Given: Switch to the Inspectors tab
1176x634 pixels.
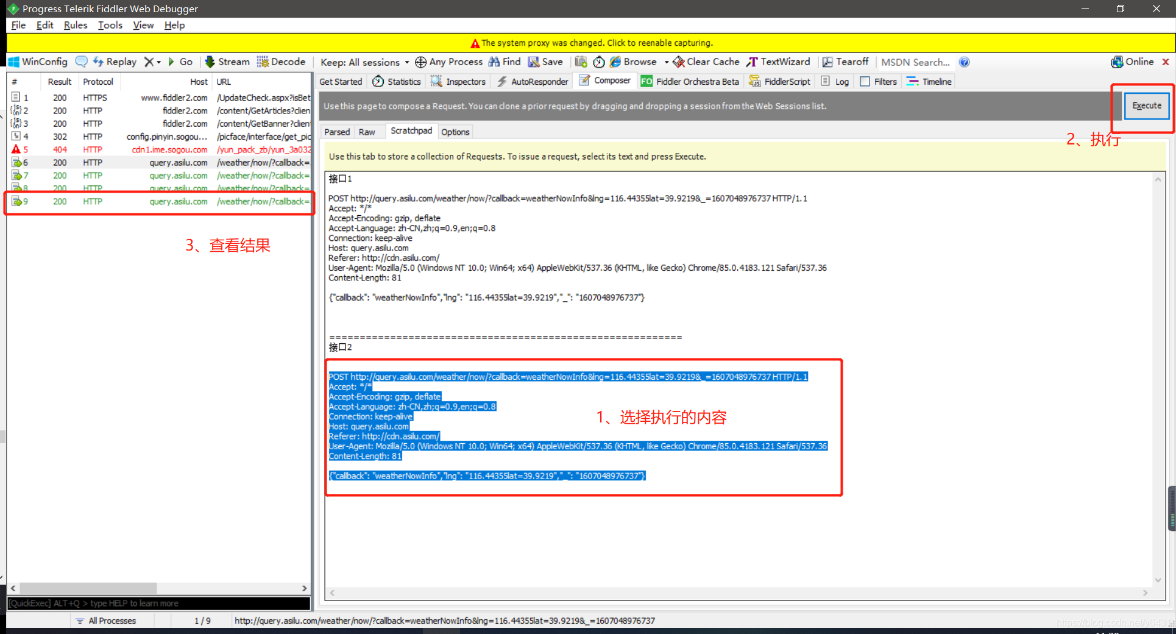Looking at the screenshot, I should click(458, 81).
